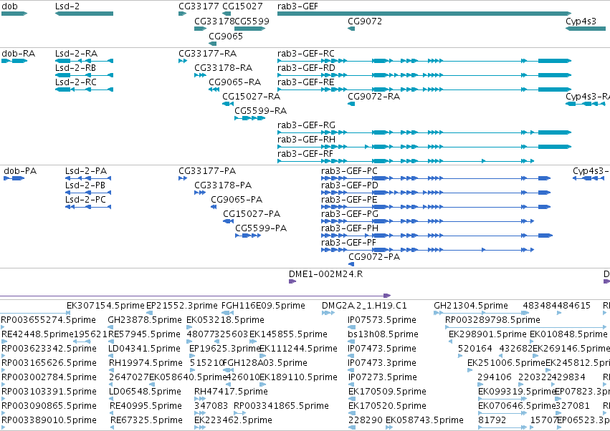Click the RP003389010.5prime EST label
The width and height of the screenshot is (610, 431).
49,420
